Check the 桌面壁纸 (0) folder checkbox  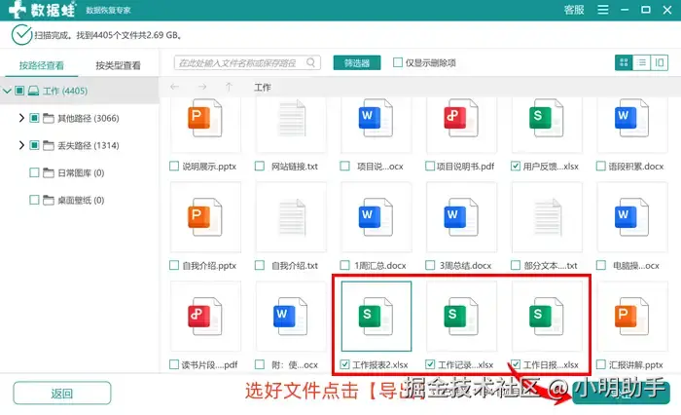34,200
